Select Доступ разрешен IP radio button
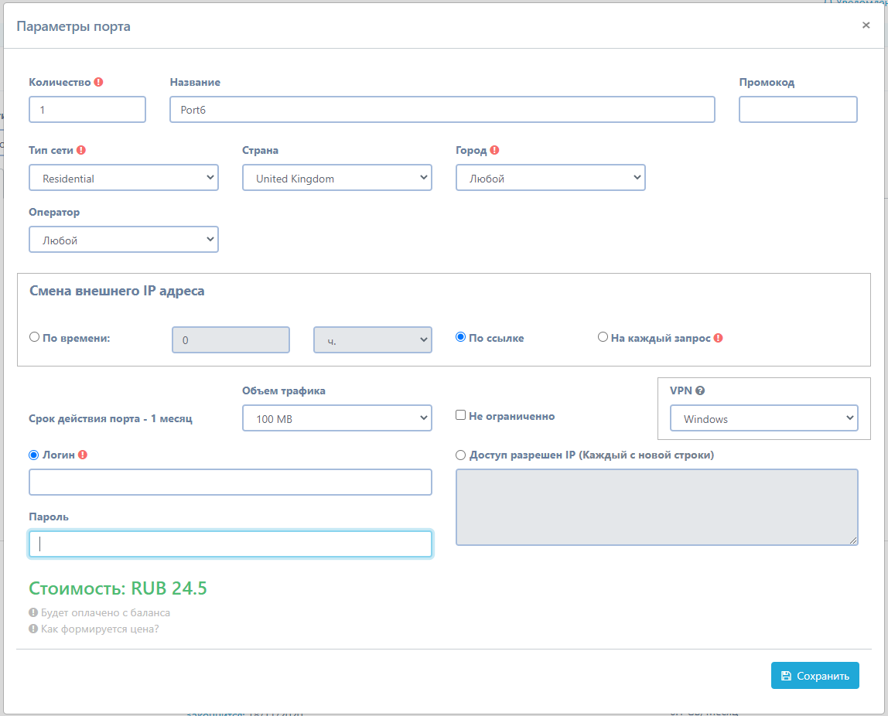888x716 pixels. [461, 455]
